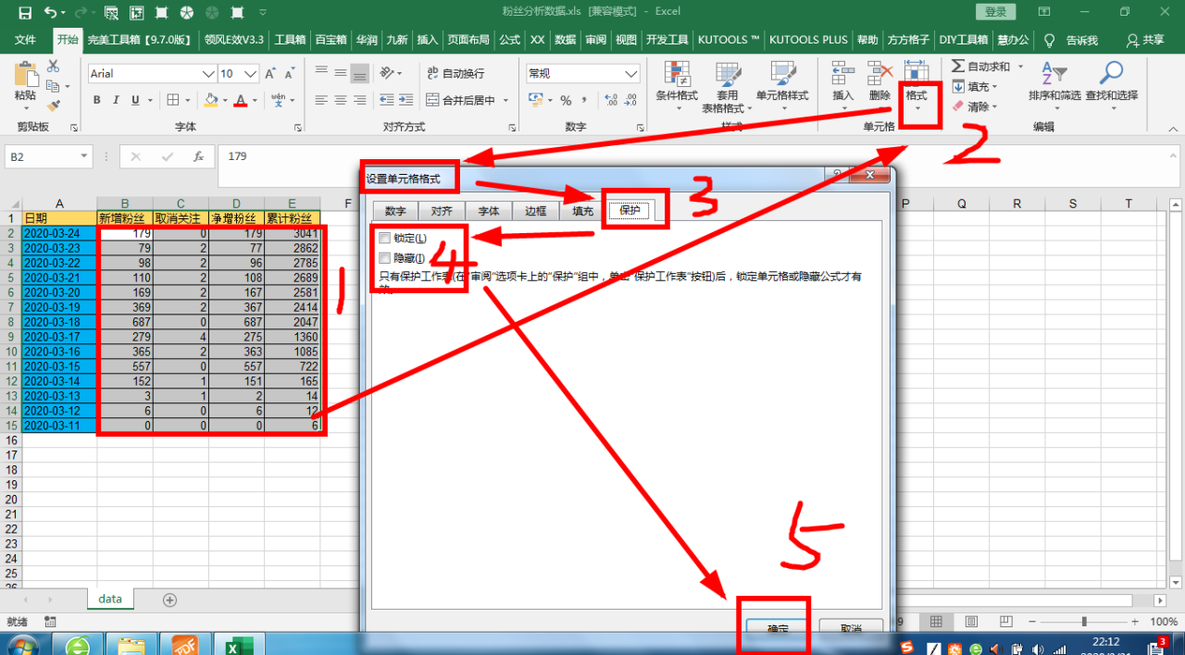The image size is (1185, 655).
Task: Align text to the left
Action: point(321,100)
